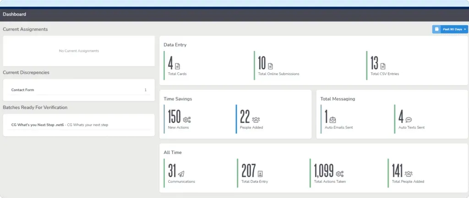The width and height of the screenshot is (469, 198).
Task: Click the discrepancy count next to Contact Form
Action: pos(146,90)
